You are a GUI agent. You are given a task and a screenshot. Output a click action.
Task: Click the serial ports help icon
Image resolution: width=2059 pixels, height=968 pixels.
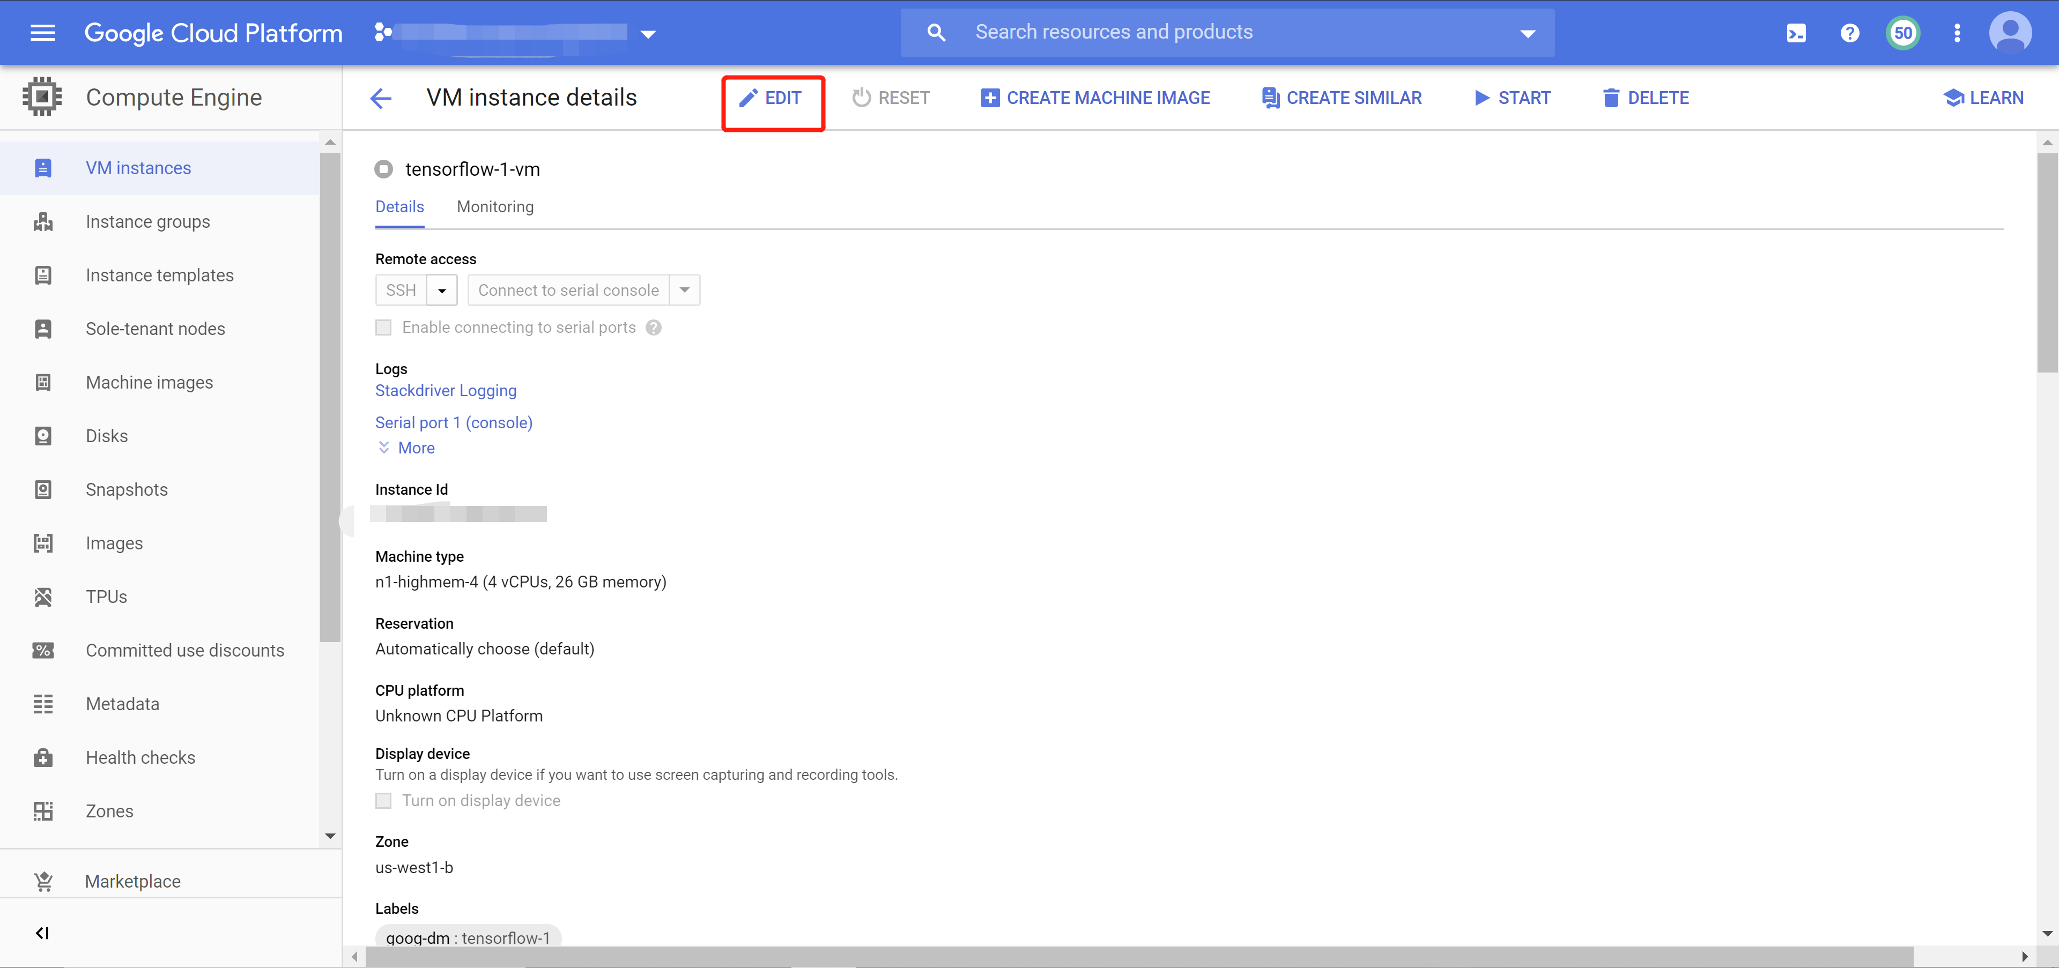[x=653, y=327]
